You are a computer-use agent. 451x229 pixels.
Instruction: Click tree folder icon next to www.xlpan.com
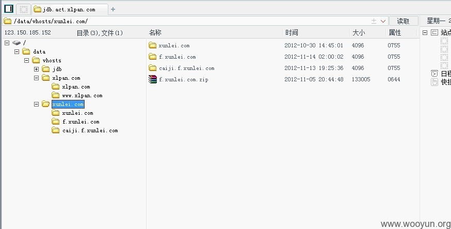[56, 95]
